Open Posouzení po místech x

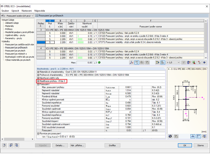coord(16,54)
